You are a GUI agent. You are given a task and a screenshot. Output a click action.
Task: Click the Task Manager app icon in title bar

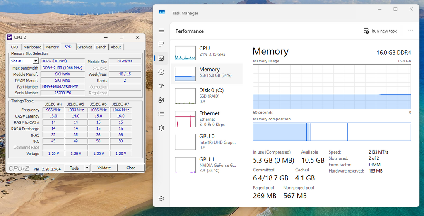[162, 13]
